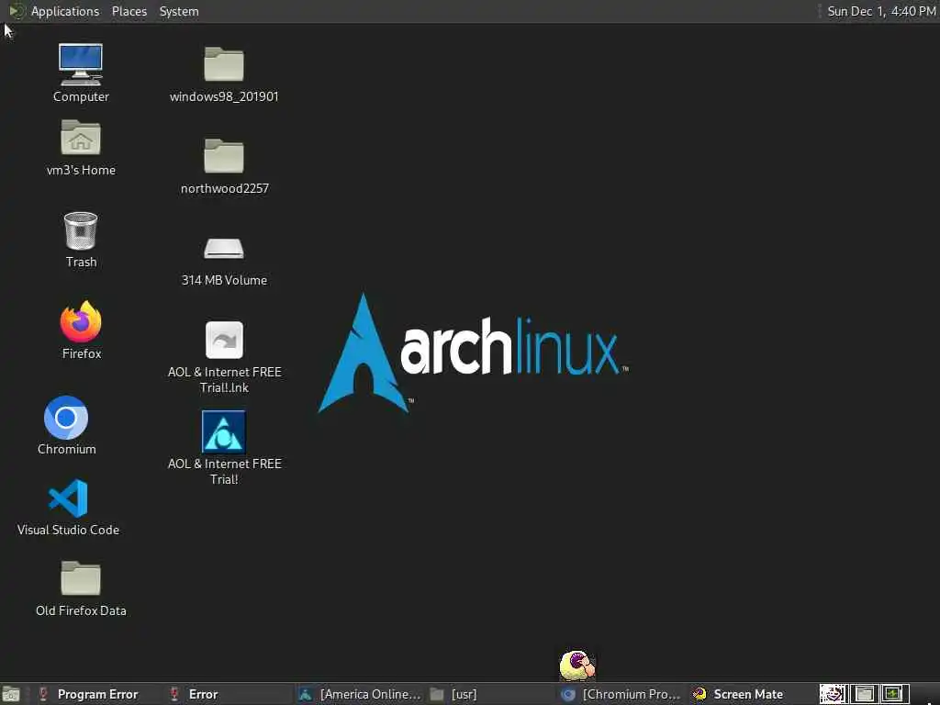This screenshot has height=705, width=940.
Task: Select the Trash icon
Action: 81,240
